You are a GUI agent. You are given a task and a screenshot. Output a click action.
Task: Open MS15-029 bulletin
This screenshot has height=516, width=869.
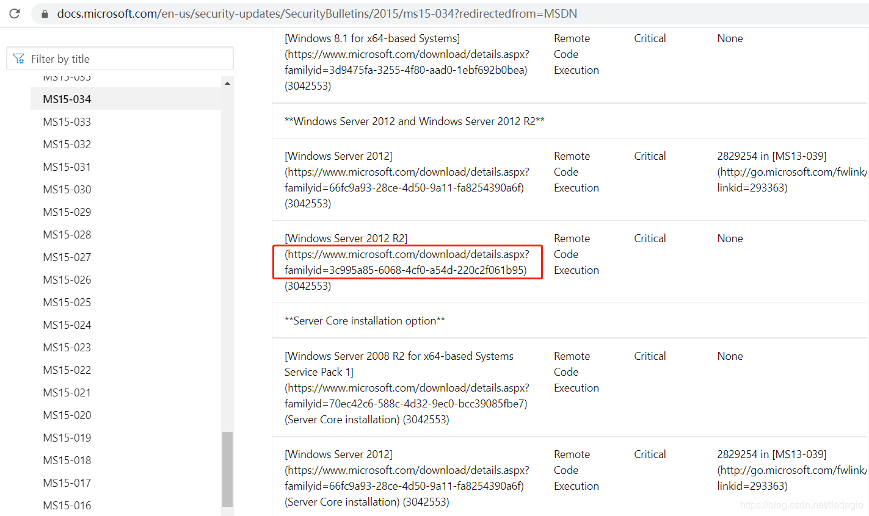click(x=67, y=212)
